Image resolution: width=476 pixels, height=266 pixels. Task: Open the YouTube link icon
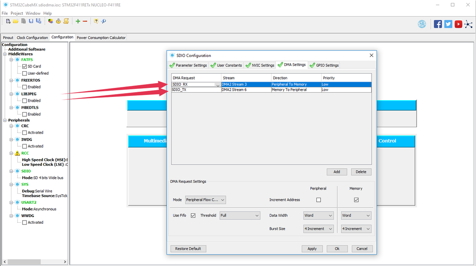(458, 24)
